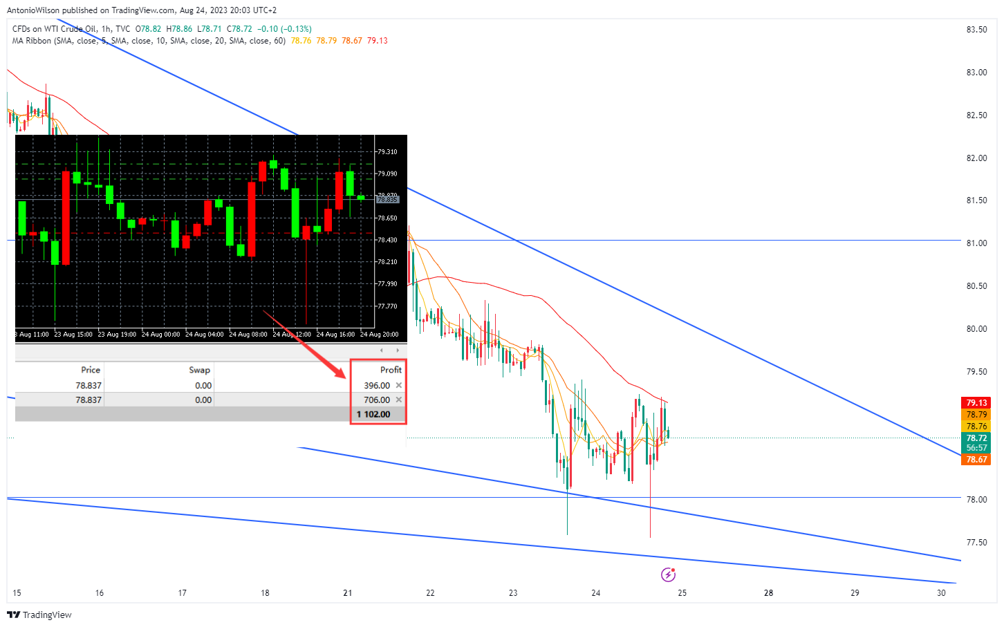Viewport: 1004px width, 627px height.
Task: Click the 24 Aug 16:00 inset time label
Action: 336,335
